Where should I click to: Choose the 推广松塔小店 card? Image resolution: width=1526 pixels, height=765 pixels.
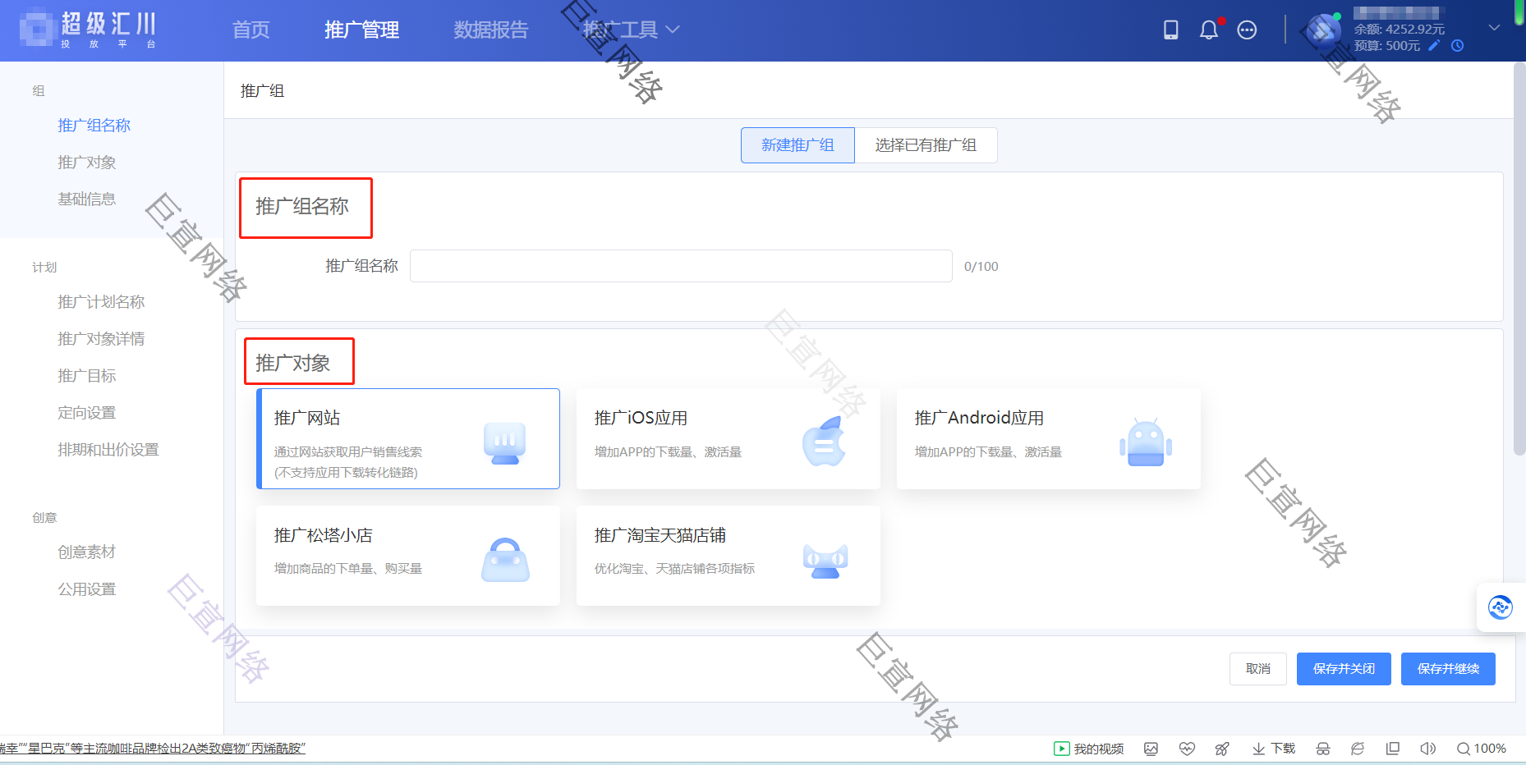click(408, 556)
